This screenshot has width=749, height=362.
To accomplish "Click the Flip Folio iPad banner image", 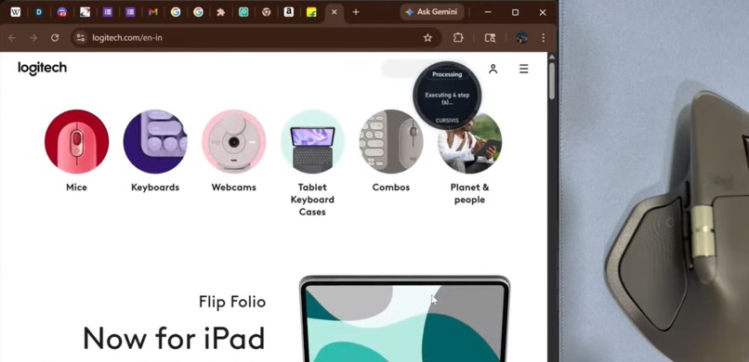I will click(404, 318).
